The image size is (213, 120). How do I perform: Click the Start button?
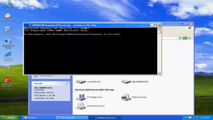click(10, 118)
